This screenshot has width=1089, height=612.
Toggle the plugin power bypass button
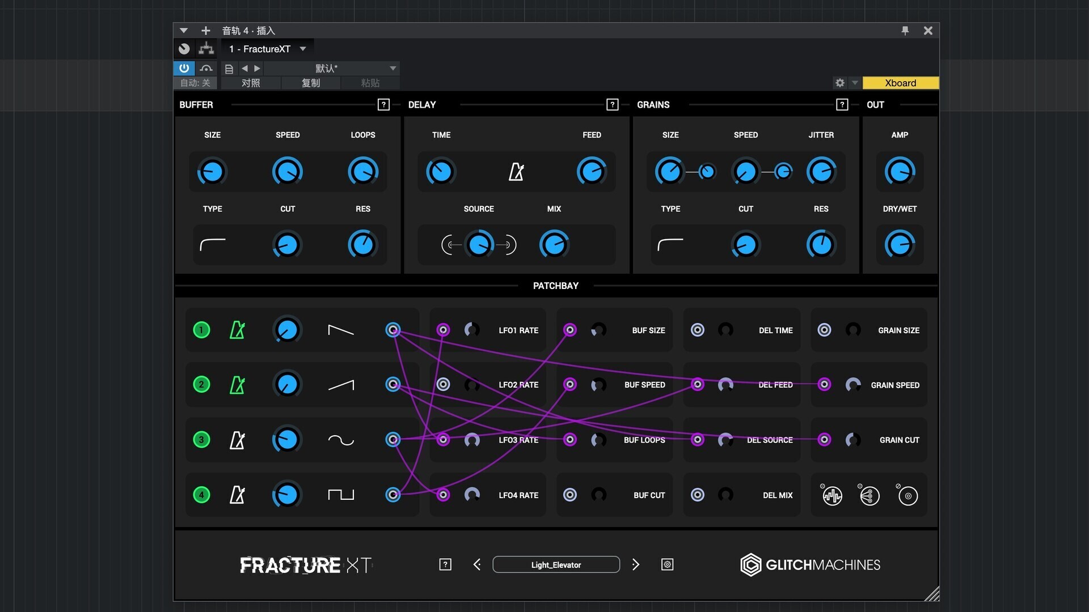coord(184,69)
